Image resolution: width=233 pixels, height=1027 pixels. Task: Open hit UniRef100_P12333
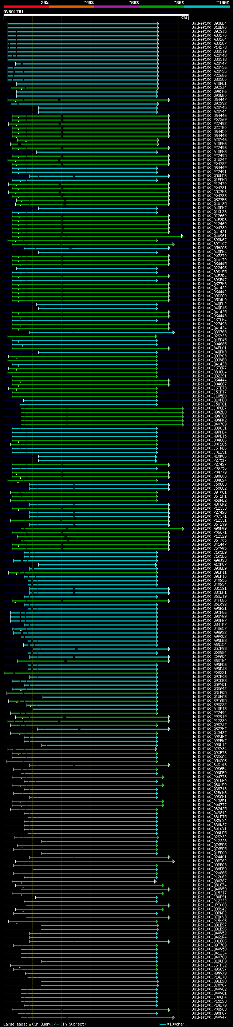click(x=209, y=508)
